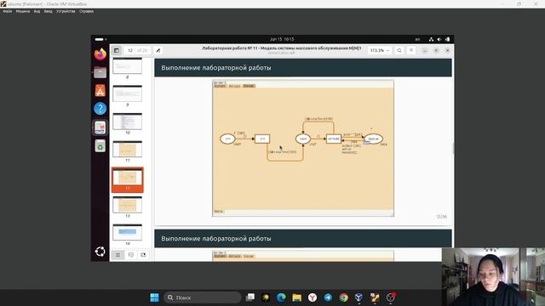Select page 8 thumbnail in sidebar
Viewport: 545px width, 306px height.
(x=127, y=66)
